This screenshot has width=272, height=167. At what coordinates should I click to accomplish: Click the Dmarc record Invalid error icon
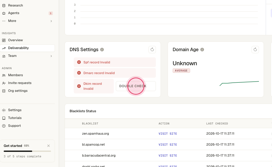click(79, 73)
